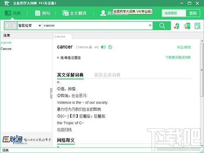Click the cancer result tab

coord(62,36)
